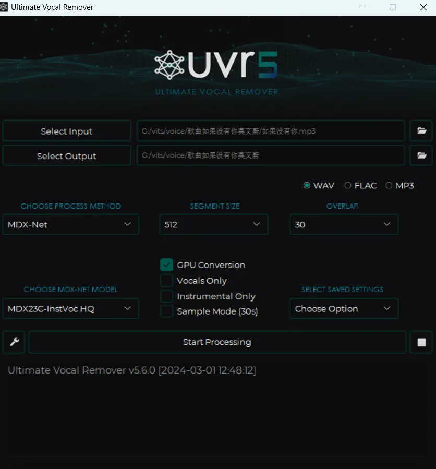Select the MP3 output format
This screenshot has height=469, width=436.
point(389,185)
